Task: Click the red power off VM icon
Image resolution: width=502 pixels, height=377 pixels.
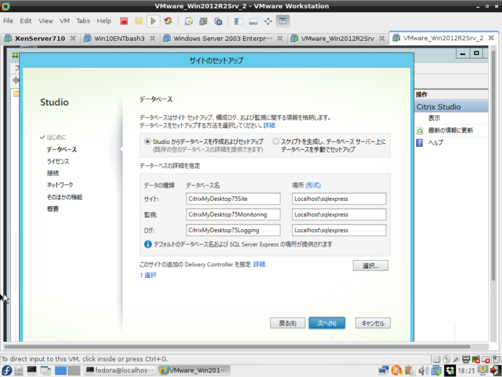Action: (124, 21)
